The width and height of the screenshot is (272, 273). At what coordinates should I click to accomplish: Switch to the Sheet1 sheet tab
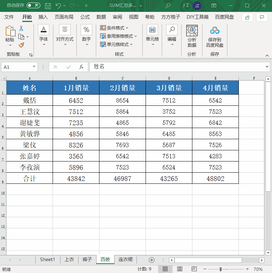(x=48, y=260)
